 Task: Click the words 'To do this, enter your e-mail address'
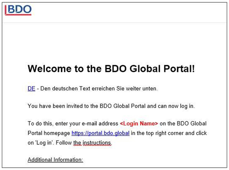(73, 123)
